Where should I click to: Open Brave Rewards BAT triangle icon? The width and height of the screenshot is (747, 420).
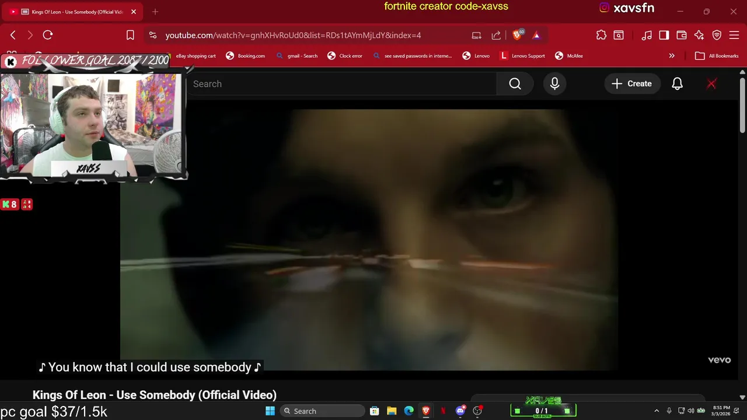coord(536,35)
